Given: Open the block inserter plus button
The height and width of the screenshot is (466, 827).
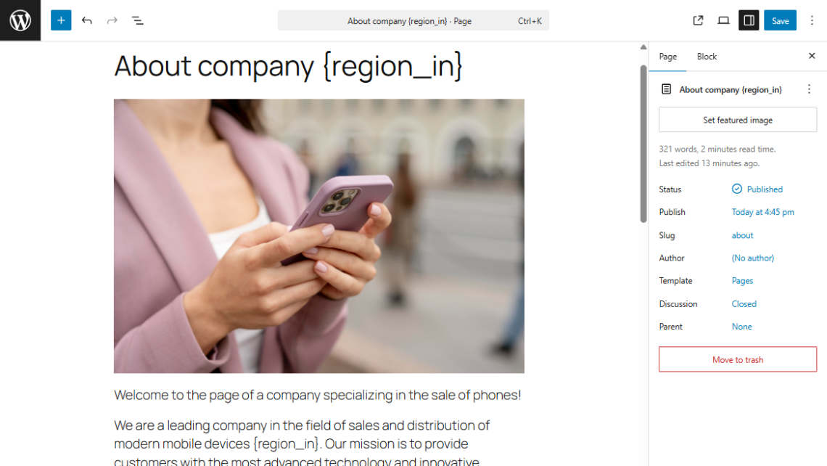Looking at the screenshot, I should tap(61, 20).
